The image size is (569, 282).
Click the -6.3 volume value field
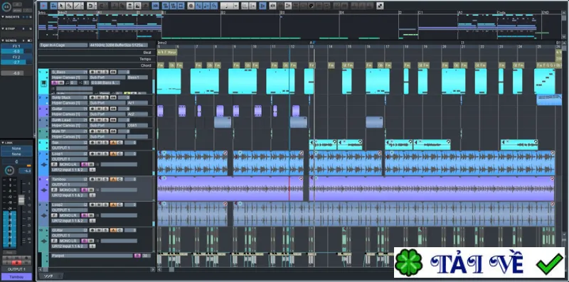[x=25, y=171]
